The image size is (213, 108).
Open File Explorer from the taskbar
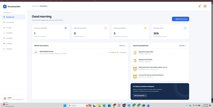[99, 105]
